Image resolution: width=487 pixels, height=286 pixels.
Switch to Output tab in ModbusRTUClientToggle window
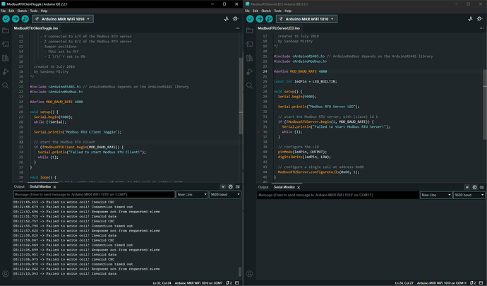tap(20, 186)
